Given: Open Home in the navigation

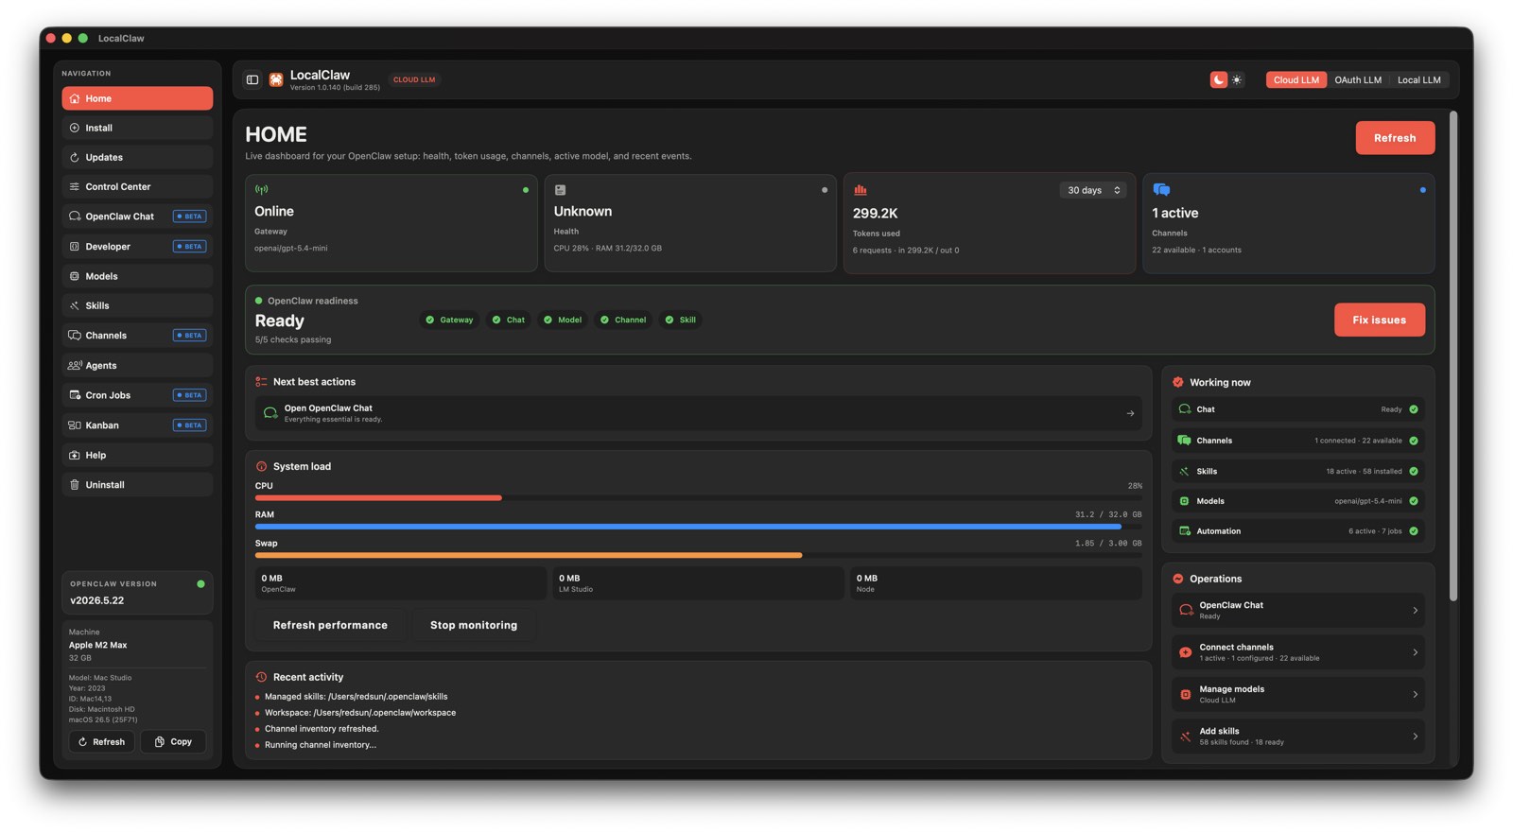Looking at the screenshot, I should [x=137, y=98].
